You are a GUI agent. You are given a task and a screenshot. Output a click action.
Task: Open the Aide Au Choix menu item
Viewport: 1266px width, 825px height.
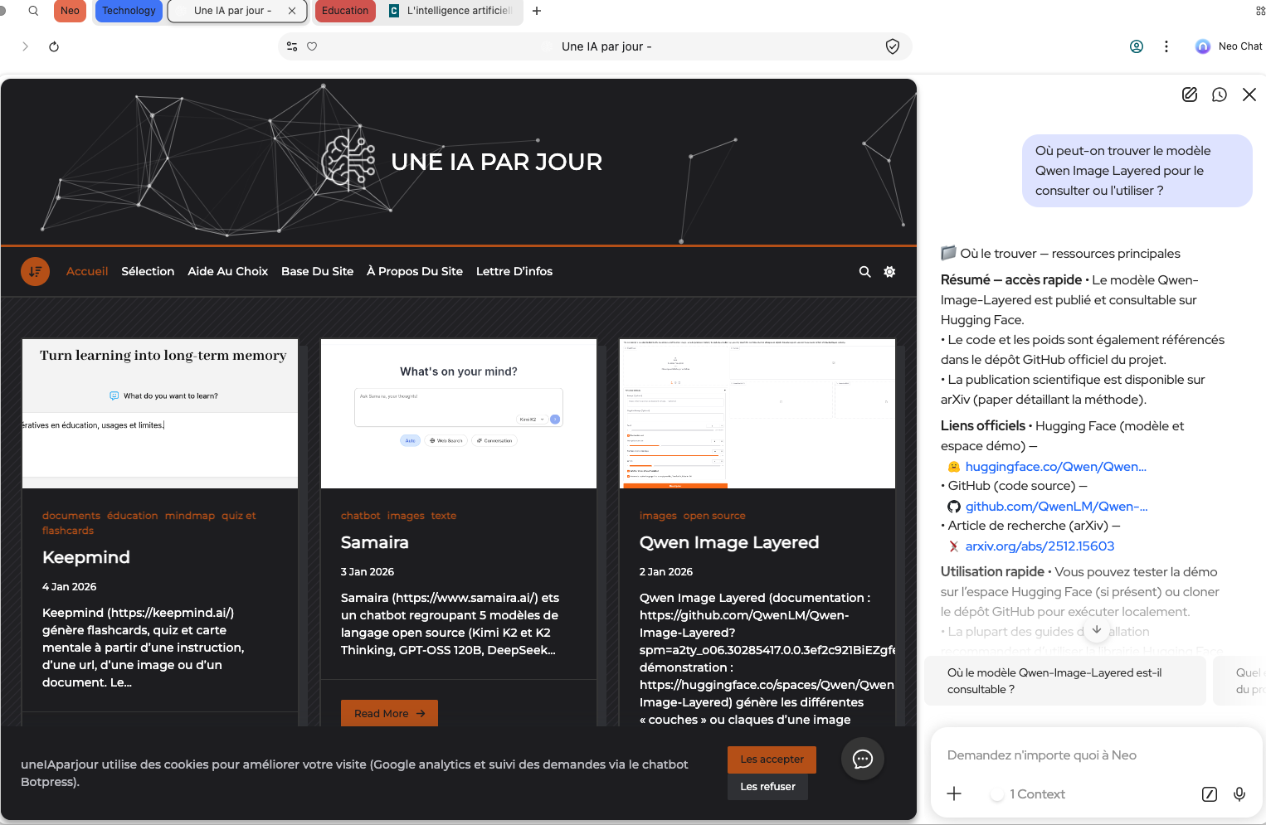(227, 271)
